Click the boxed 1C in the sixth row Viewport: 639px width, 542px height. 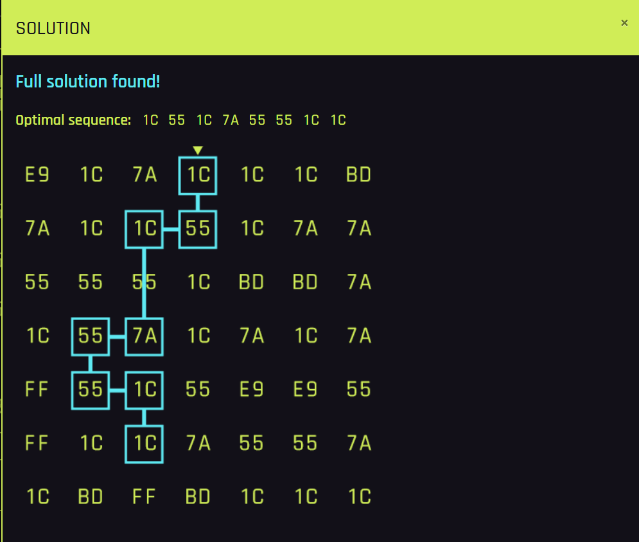pos(144,444)
